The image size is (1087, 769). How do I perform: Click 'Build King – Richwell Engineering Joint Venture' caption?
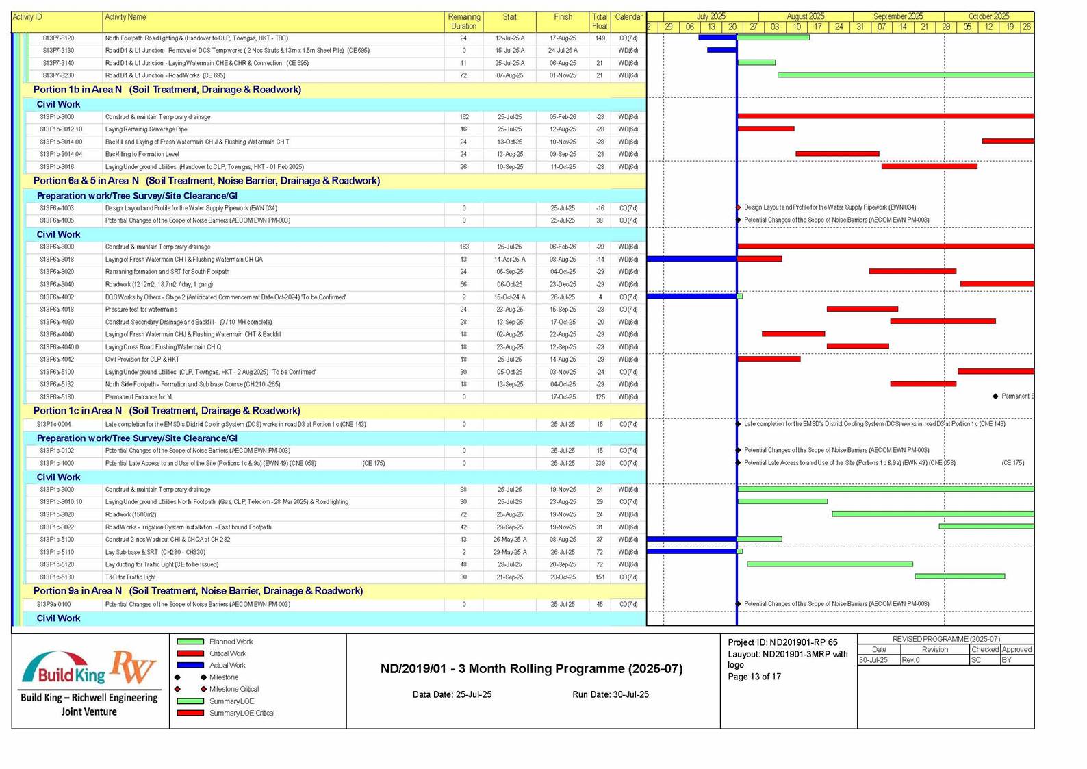[89, 705]
